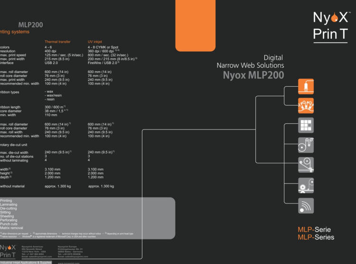This screenshot has height=264, width=356.
Task: Select the '300 / 600 m' ribbon length
Action: (x=54, y=107)
